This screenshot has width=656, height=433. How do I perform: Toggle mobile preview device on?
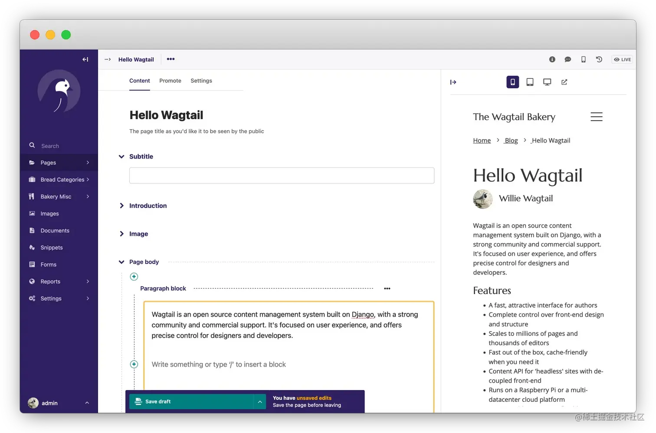[x=512, y=82]
